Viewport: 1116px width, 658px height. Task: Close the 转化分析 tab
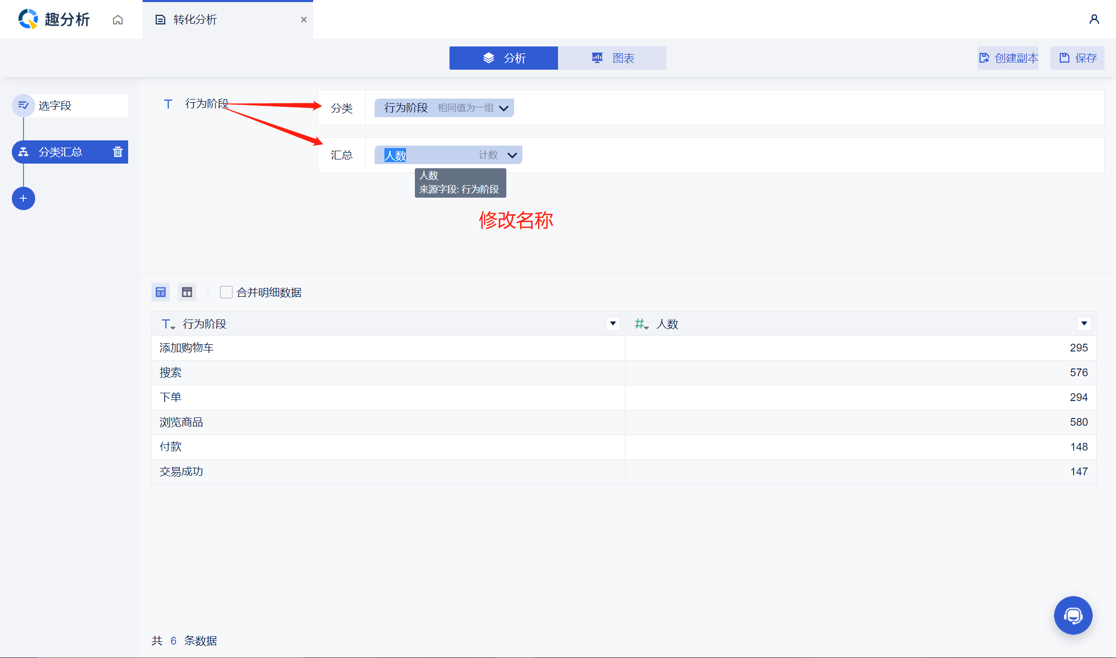click(x=304, y=20)
